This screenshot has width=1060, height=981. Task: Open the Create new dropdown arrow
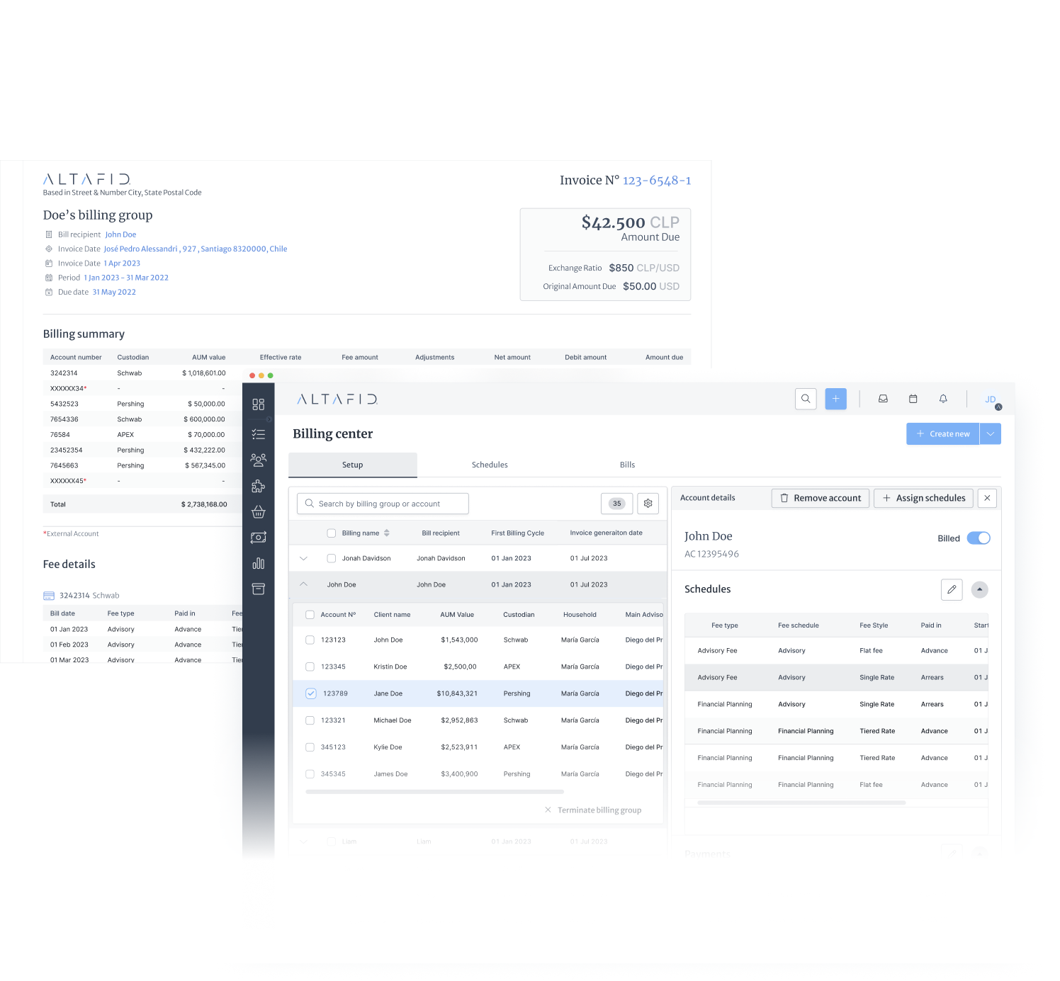pyautogui.click(x=990, y=433)
